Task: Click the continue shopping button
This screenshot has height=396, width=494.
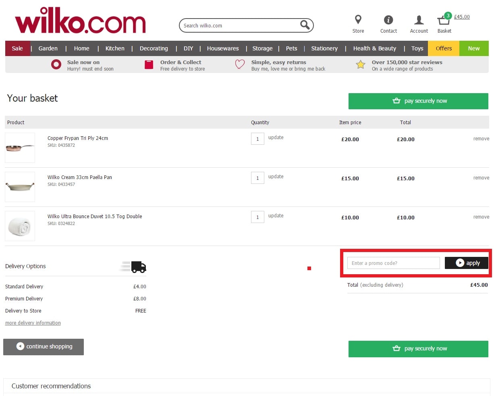Action: tap(44, 347)
